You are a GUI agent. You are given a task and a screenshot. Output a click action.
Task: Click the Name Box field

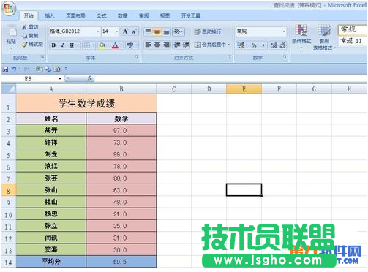click(x=29, y=78)
